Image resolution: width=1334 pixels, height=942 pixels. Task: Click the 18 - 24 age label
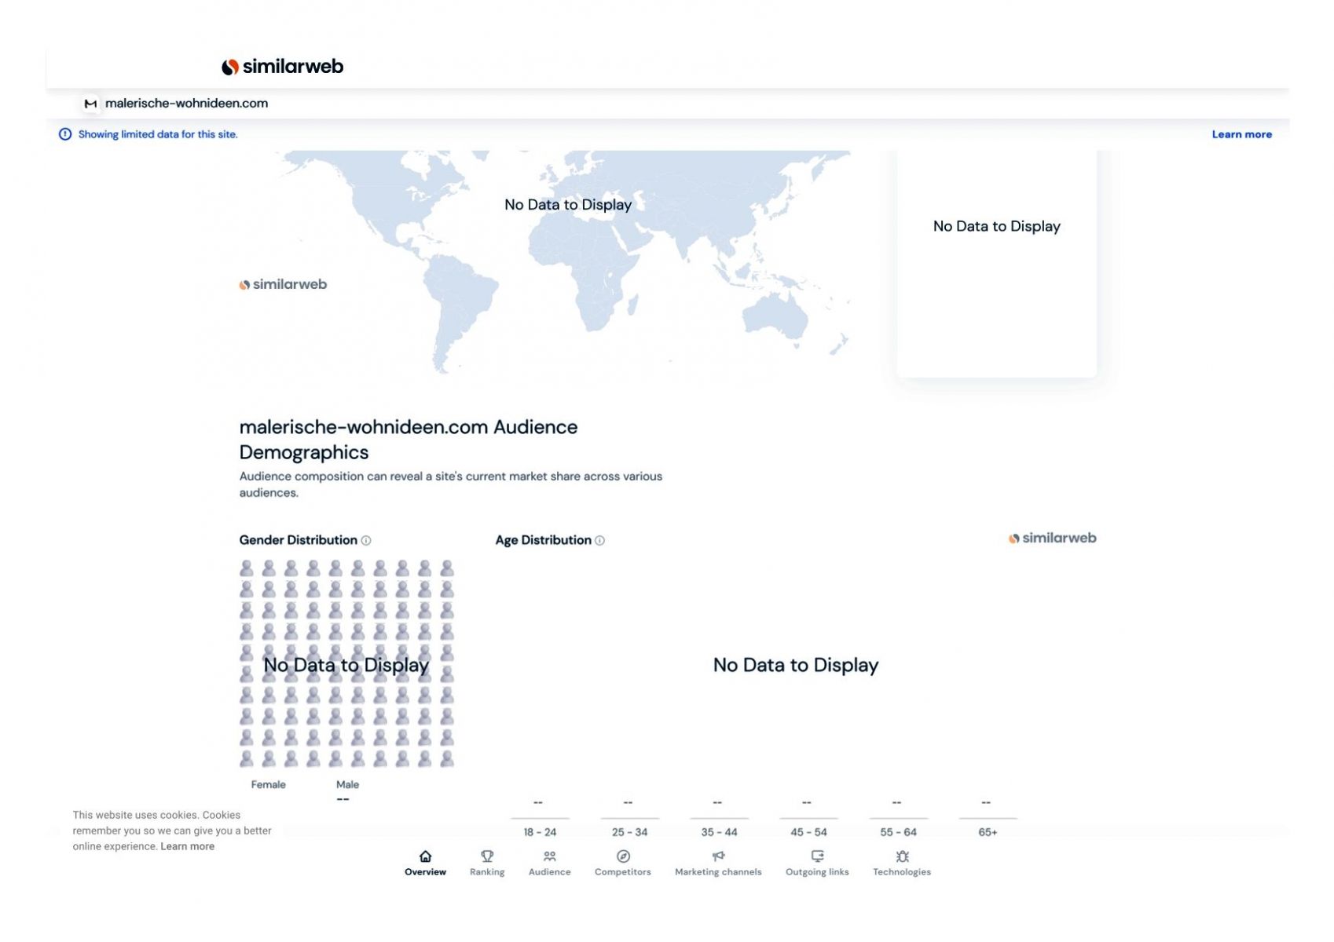tap(540, 832)
